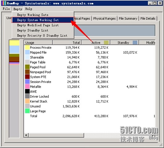Click the orange Kernel Stack swatch
The height and width of the screenshot is (148, 164).
click(x=27, y=101)
